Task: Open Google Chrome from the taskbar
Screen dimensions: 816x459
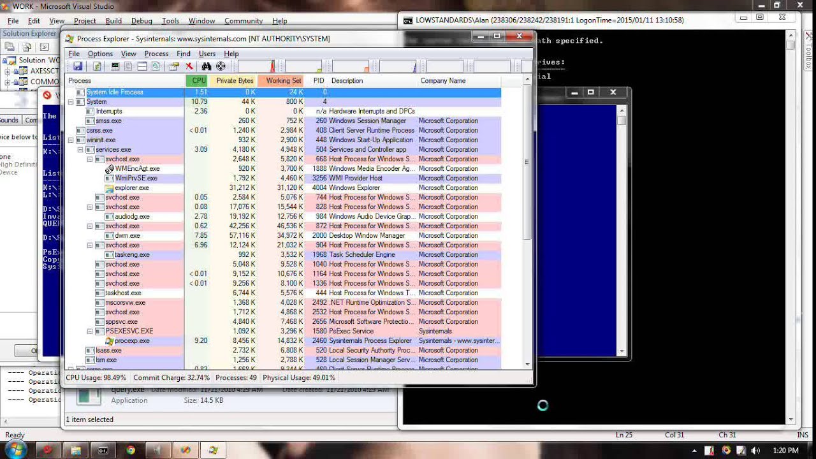Action: coord(131,450)
